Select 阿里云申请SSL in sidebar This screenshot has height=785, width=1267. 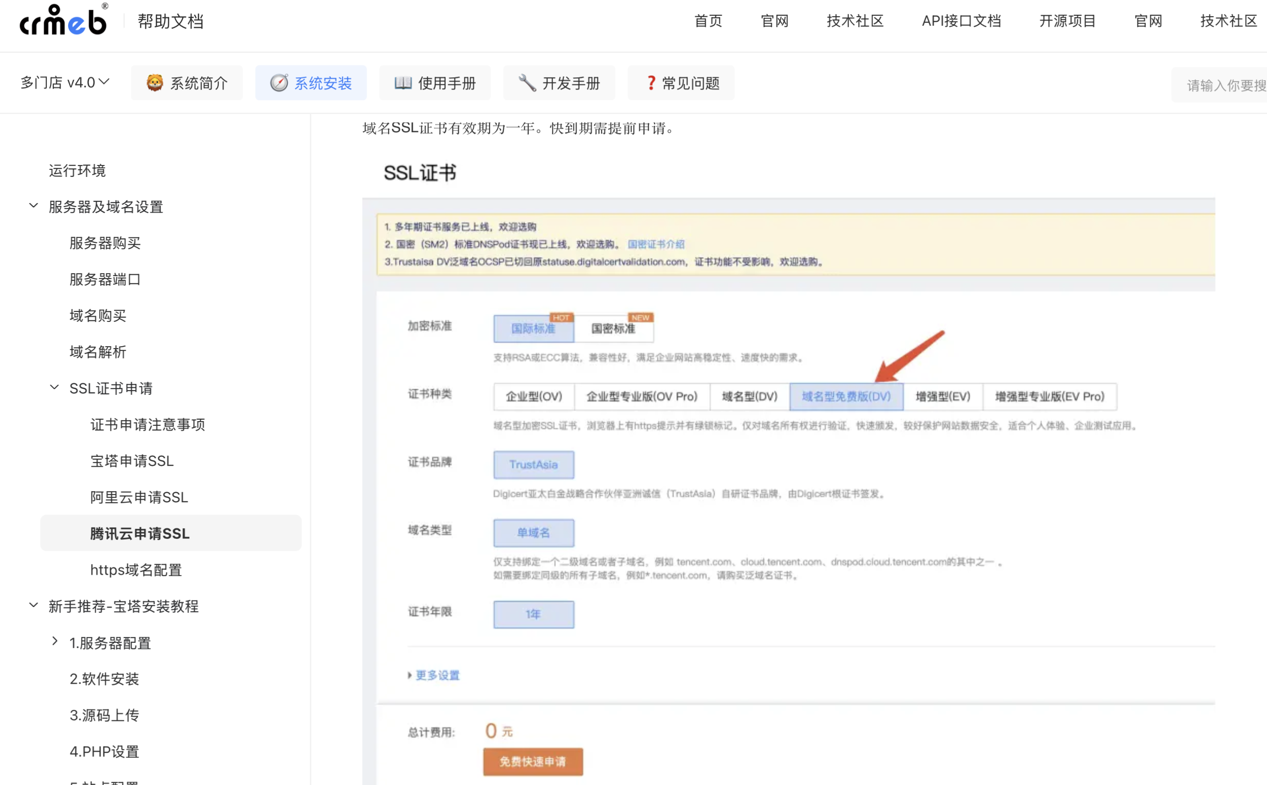point(139,497)
